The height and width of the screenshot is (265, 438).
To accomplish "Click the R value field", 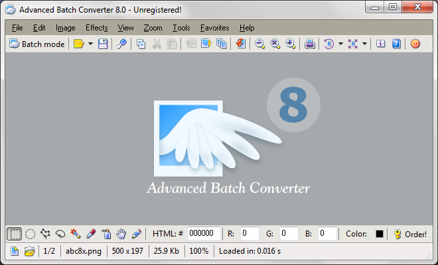I will [x=250, y=233].
